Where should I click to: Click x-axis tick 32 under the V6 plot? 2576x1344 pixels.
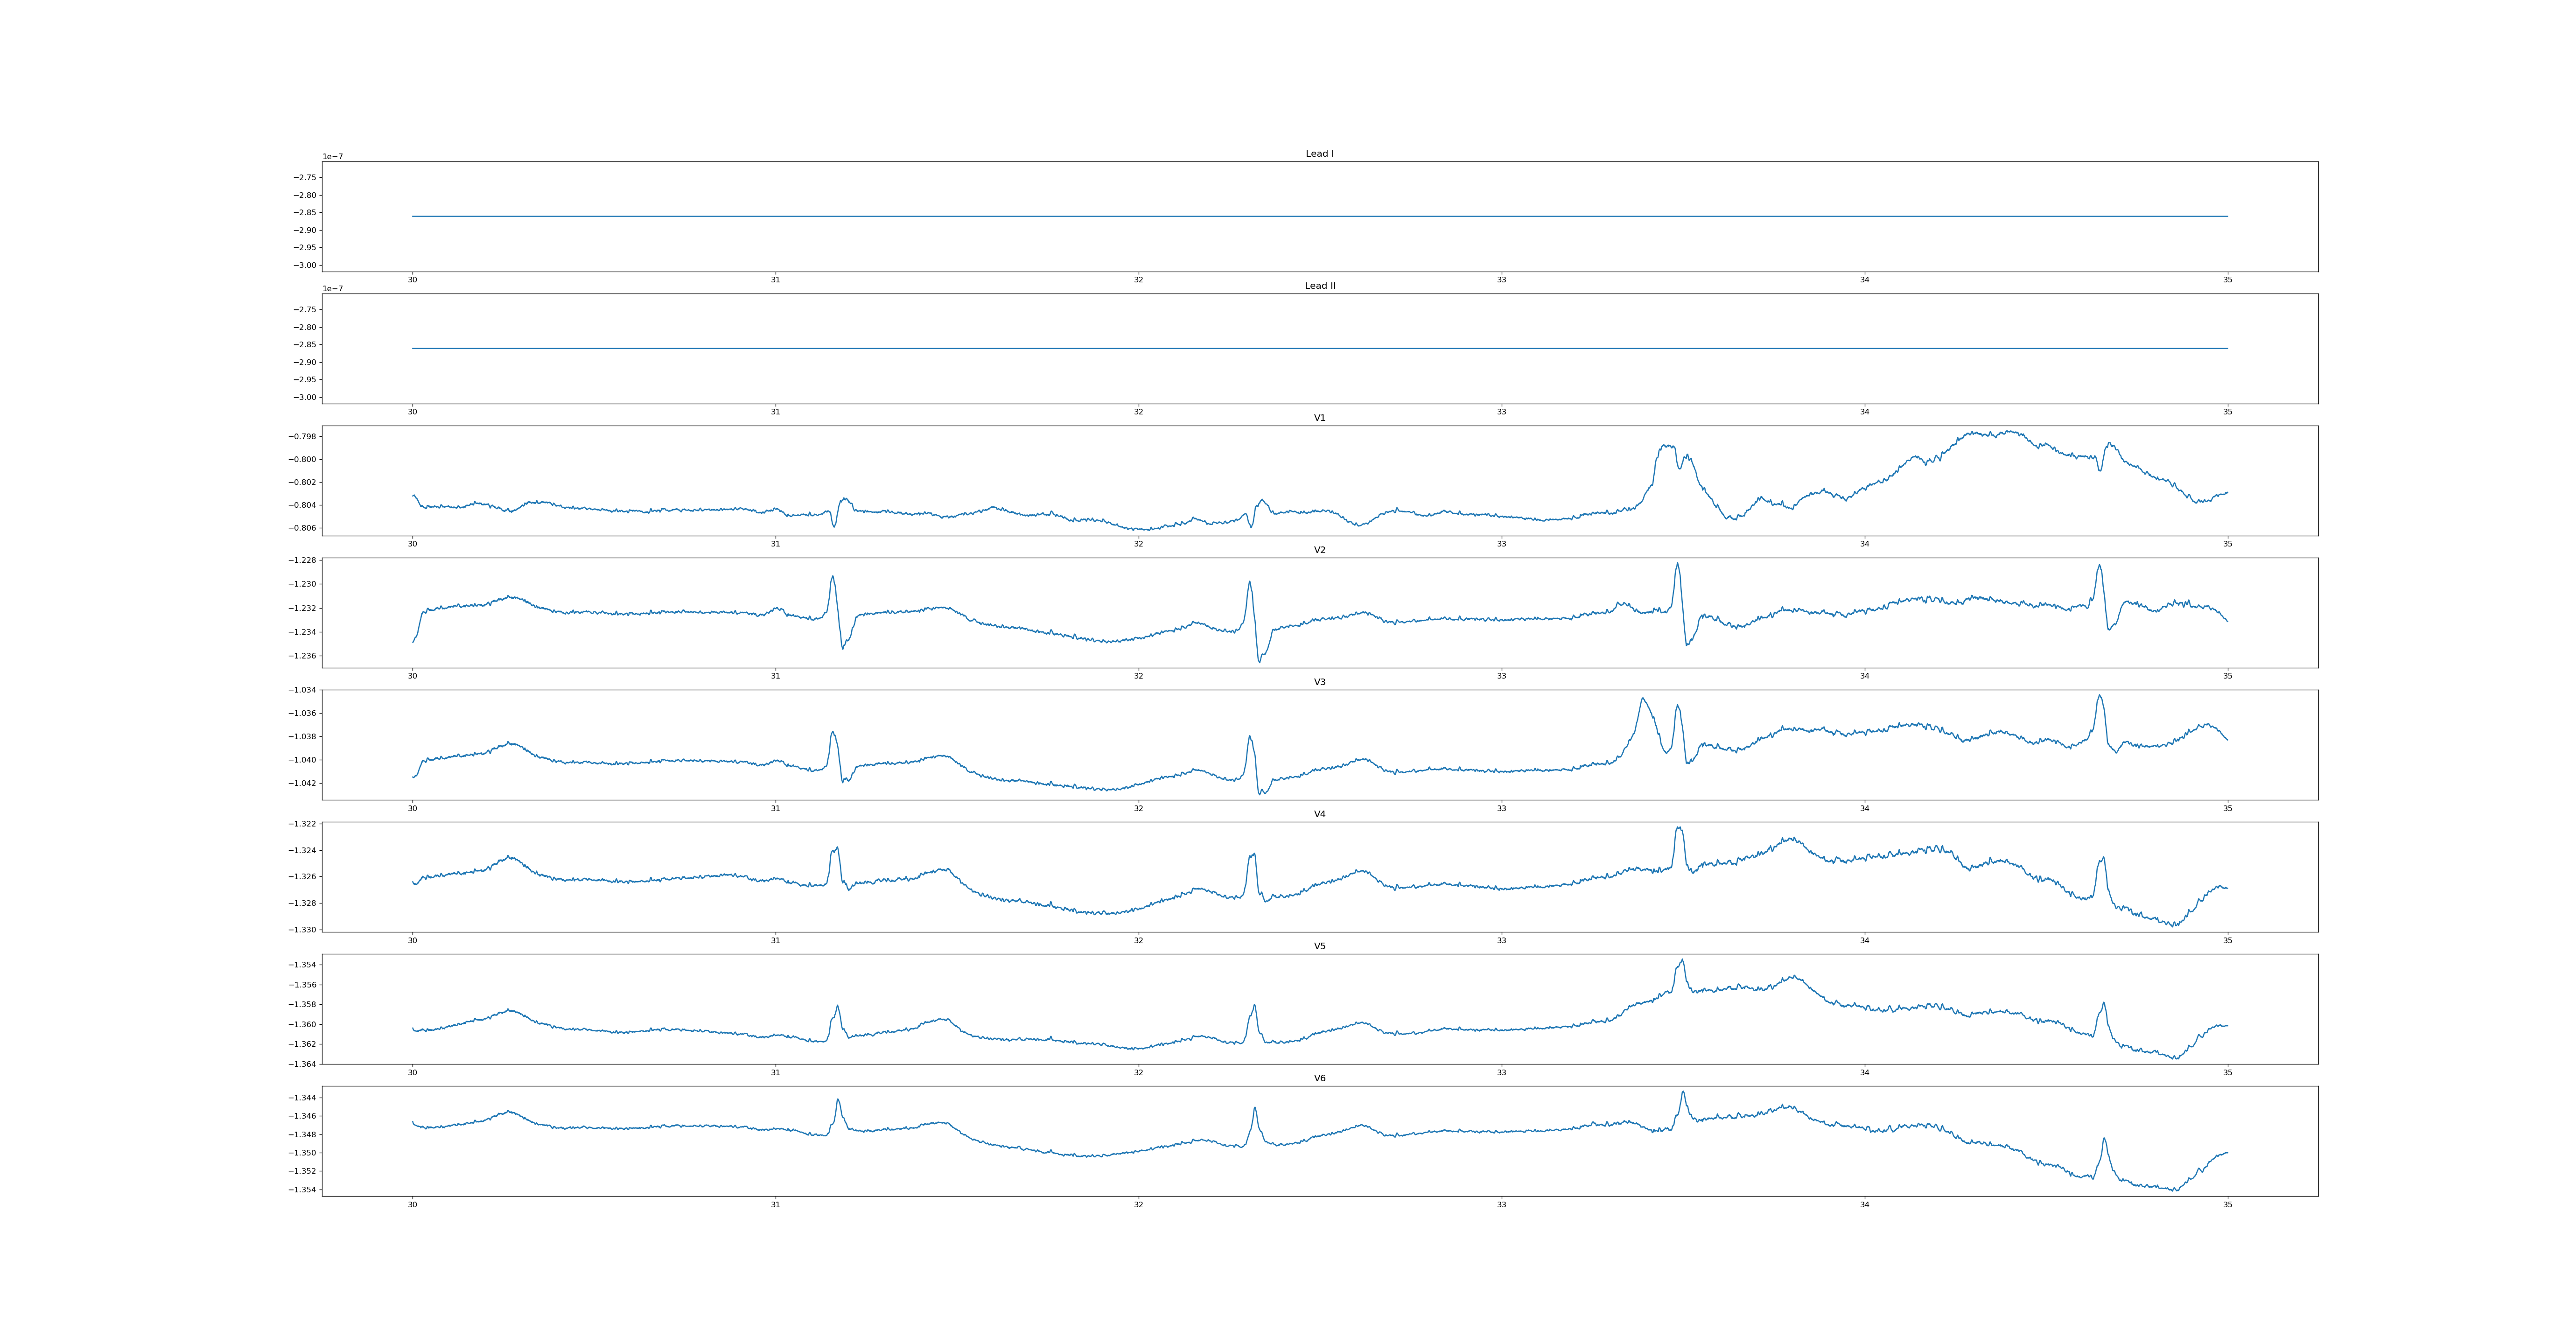[x=1138, y=1205]
